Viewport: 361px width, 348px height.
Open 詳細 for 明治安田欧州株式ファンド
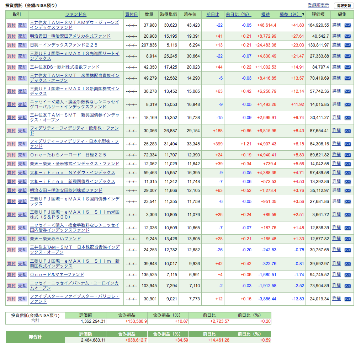336,190
